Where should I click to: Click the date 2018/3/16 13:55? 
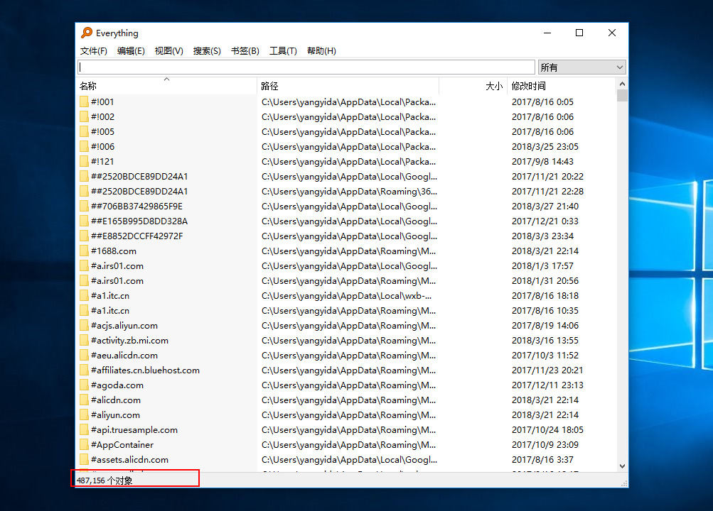tap(545, 341)
